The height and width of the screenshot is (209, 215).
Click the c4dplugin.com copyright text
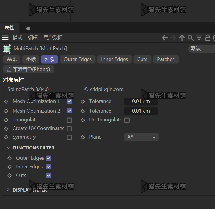104,89
